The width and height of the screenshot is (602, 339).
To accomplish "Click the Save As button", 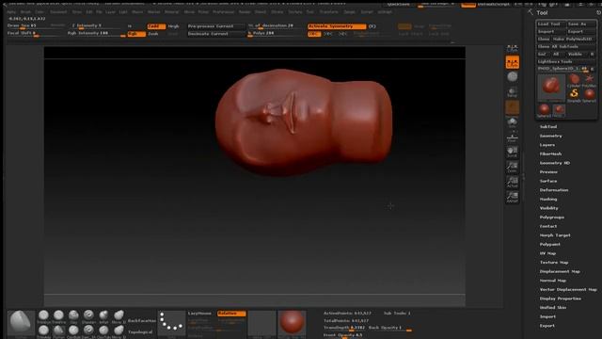I will 581,24.
